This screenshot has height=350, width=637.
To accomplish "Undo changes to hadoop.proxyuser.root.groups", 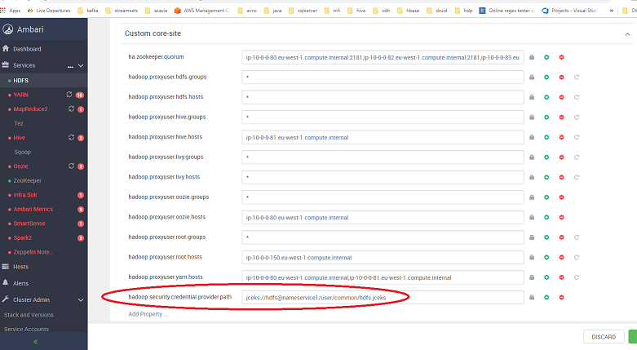I will click(577, 237).
